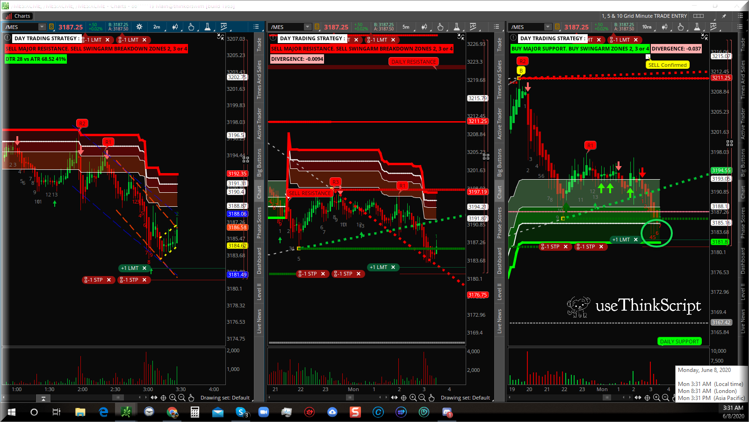The height and width of the screenshot is (422, 749).
Task: Open list menu icon of 5m chart
Action: point(497,27)
